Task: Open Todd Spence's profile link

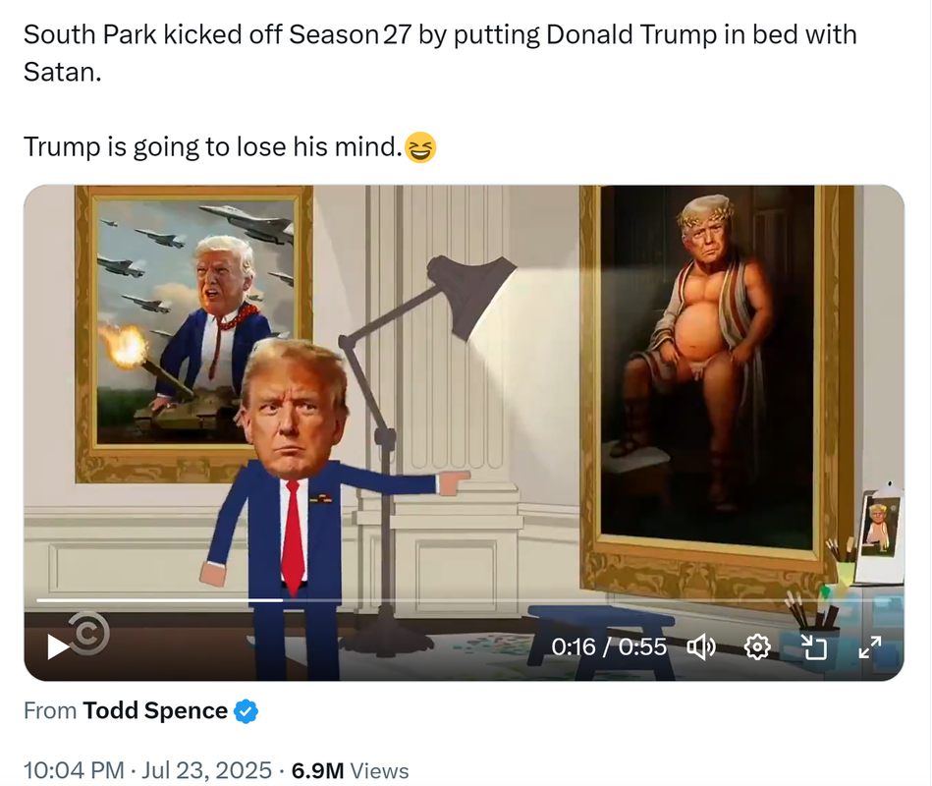Action: tap(154, 711)
